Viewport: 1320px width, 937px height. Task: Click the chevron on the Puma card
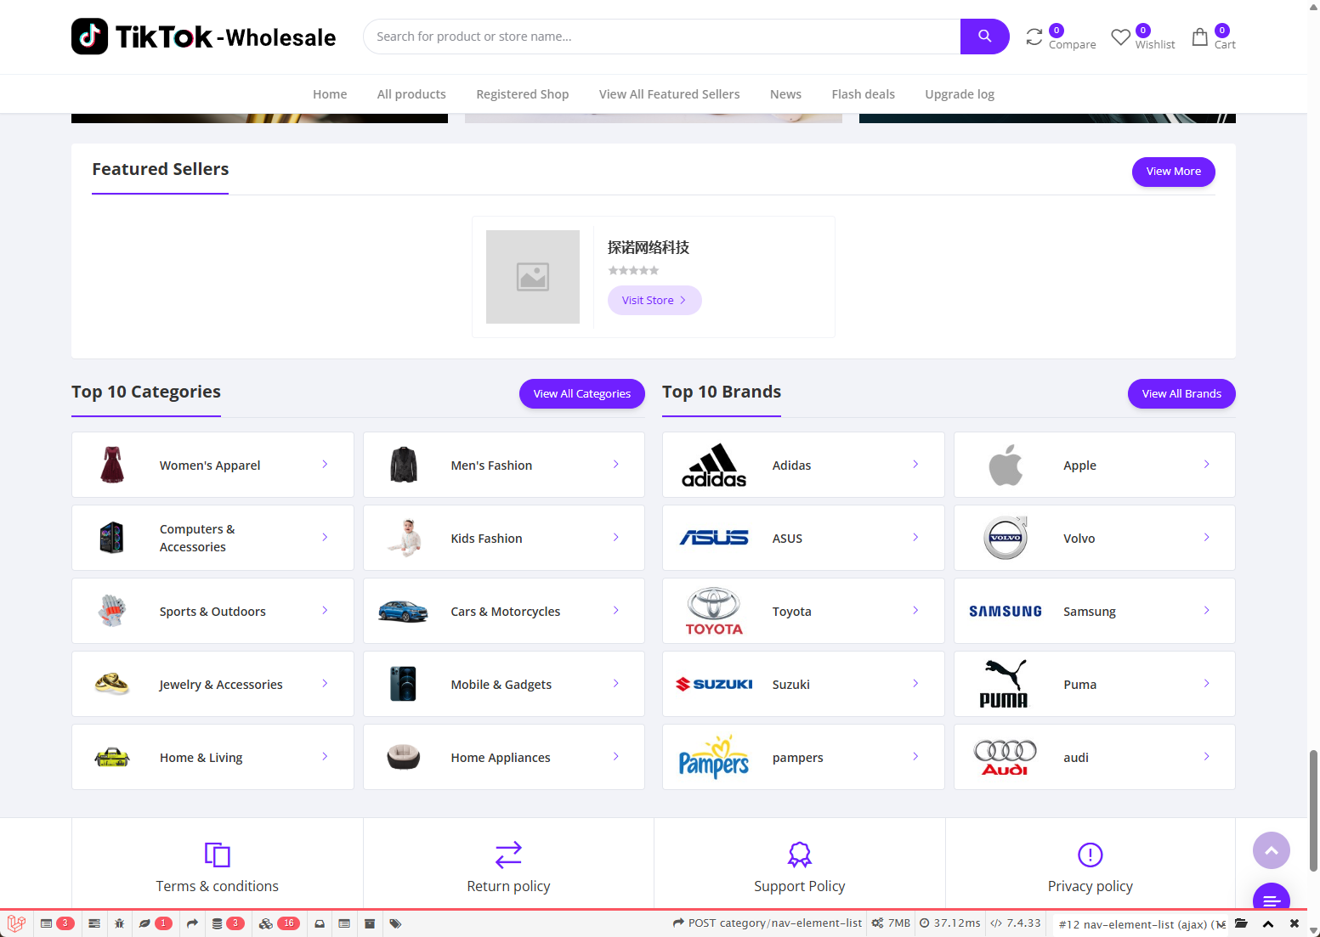(x=1207, y=684)
